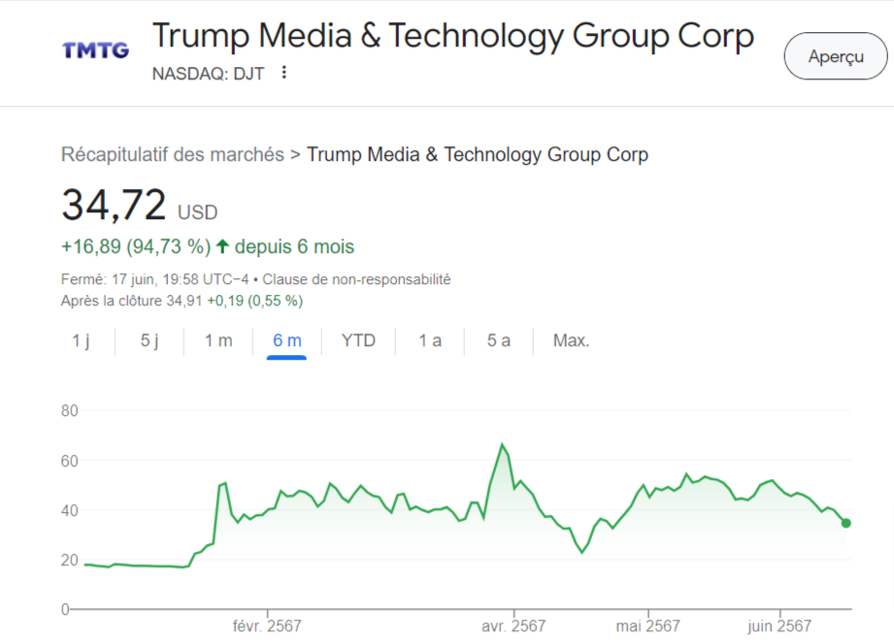Image resolution: width=894 pixels, height=642 pixels.
Task: Click the Trump Media & Technology Group Corp breadcrumb
Action: [477, 154]
